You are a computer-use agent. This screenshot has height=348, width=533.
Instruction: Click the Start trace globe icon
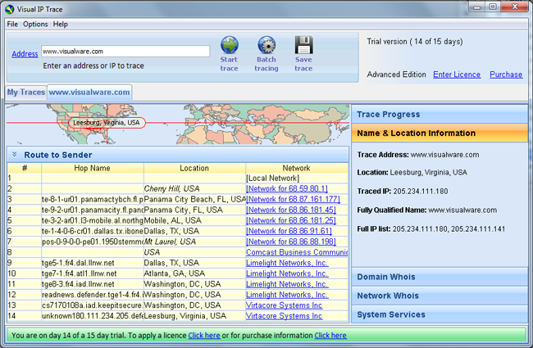(x=229, y=44)
